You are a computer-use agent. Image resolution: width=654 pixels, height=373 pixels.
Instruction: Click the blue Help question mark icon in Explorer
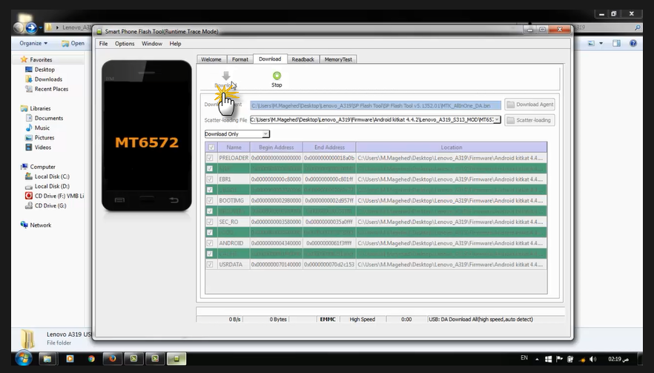click(633, 43)
